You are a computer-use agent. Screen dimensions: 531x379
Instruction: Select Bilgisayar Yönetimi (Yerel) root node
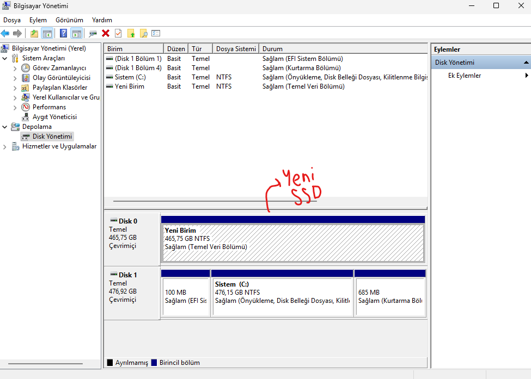tap(49, 48)
